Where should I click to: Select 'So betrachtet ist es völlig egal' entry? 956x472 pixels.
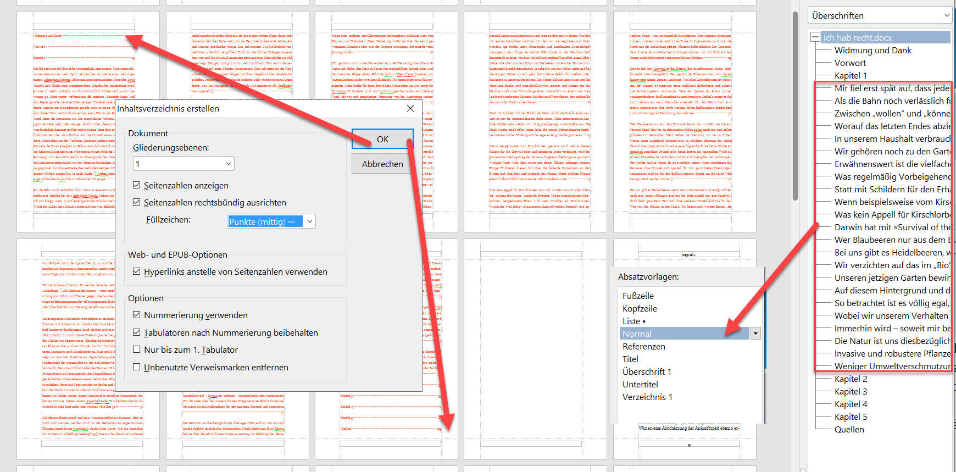892,303
